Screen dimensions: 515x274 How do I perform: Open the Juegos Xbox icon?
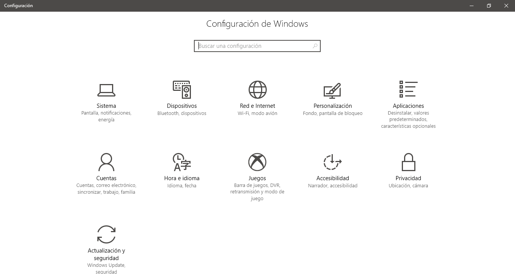click(257, 162)
